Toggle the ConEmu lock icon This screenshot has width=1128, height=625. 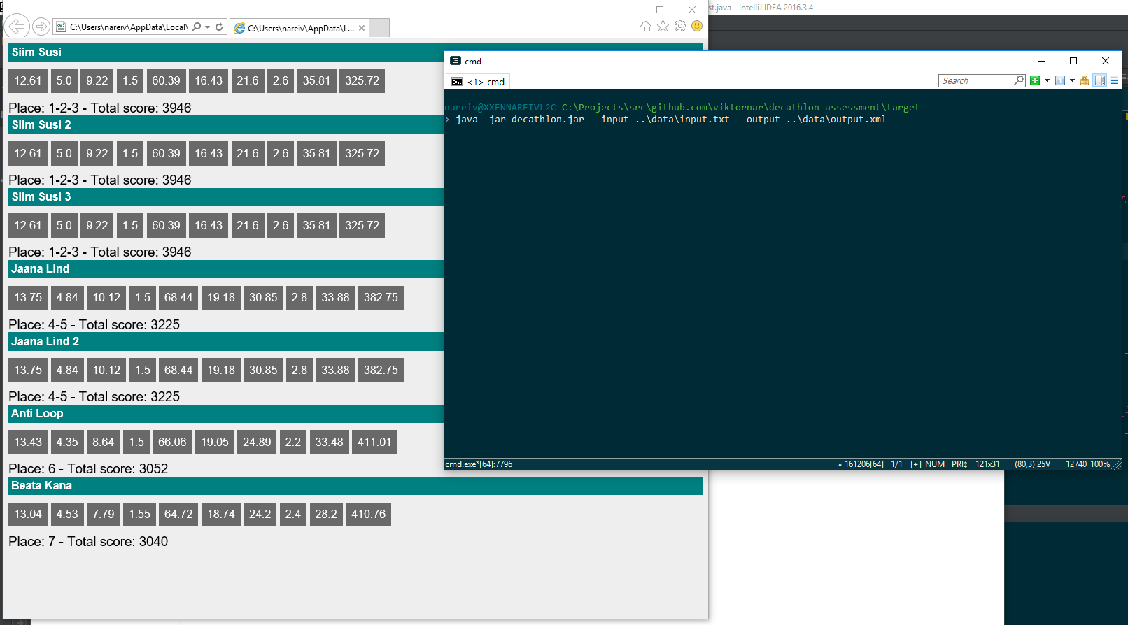pos(1085,80)
